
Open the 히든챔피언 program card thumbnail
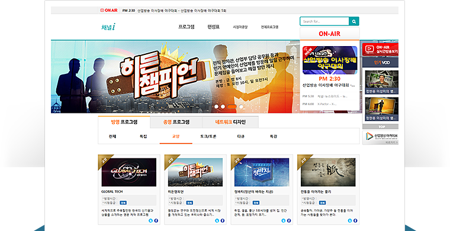pos(195,173)
